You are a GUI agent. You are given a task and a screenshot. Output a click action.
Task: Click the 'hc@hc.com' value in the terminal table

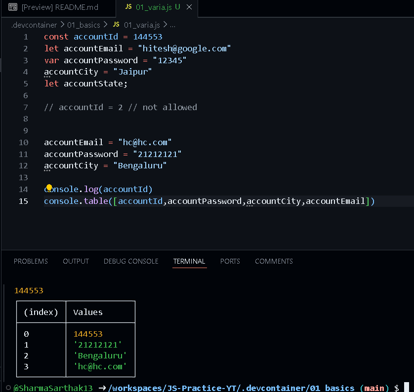click(100, 367)
